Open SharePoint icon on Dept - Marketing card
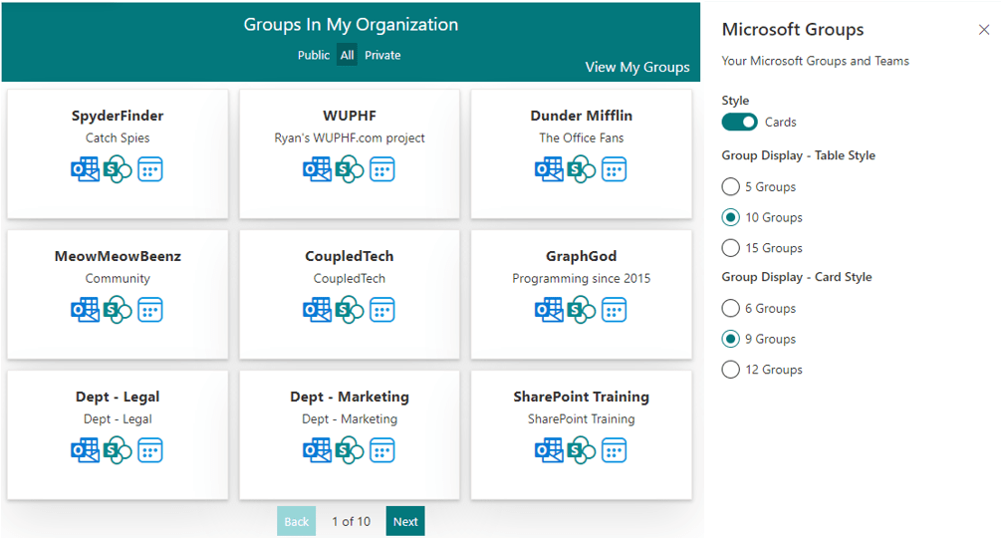 [349, 450]
